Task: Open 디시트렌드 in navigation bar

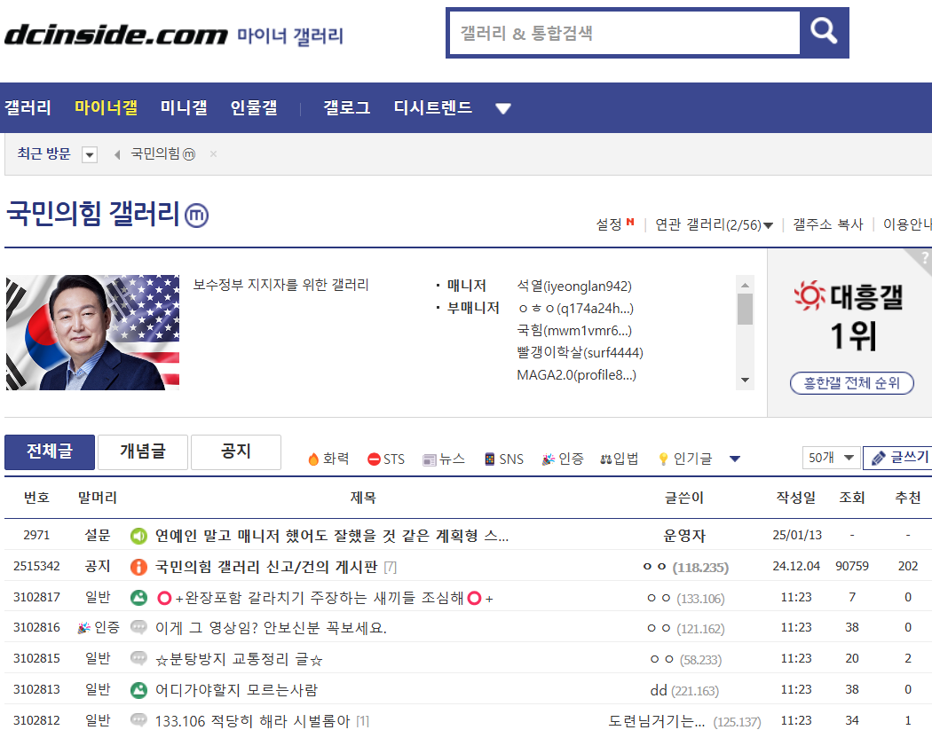Action: (433, 107)
